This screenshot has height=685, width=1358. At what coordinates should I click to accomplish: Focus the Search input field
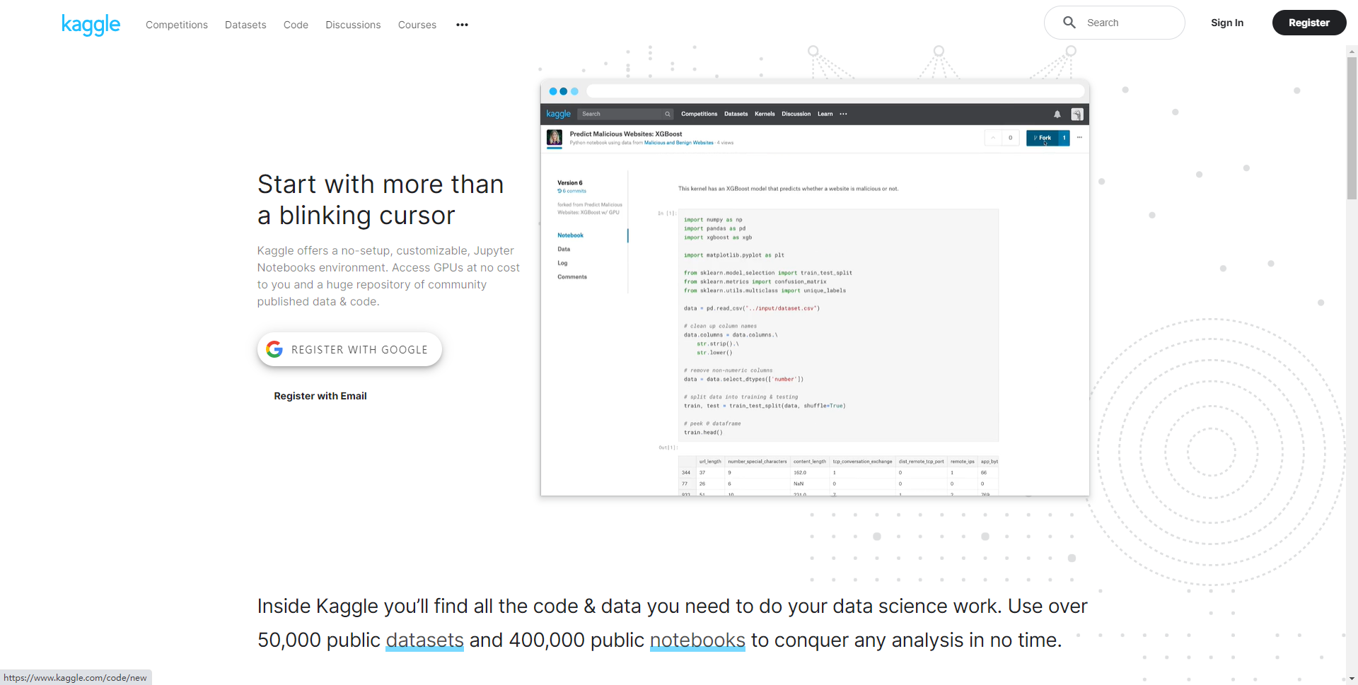[1115, 23]
